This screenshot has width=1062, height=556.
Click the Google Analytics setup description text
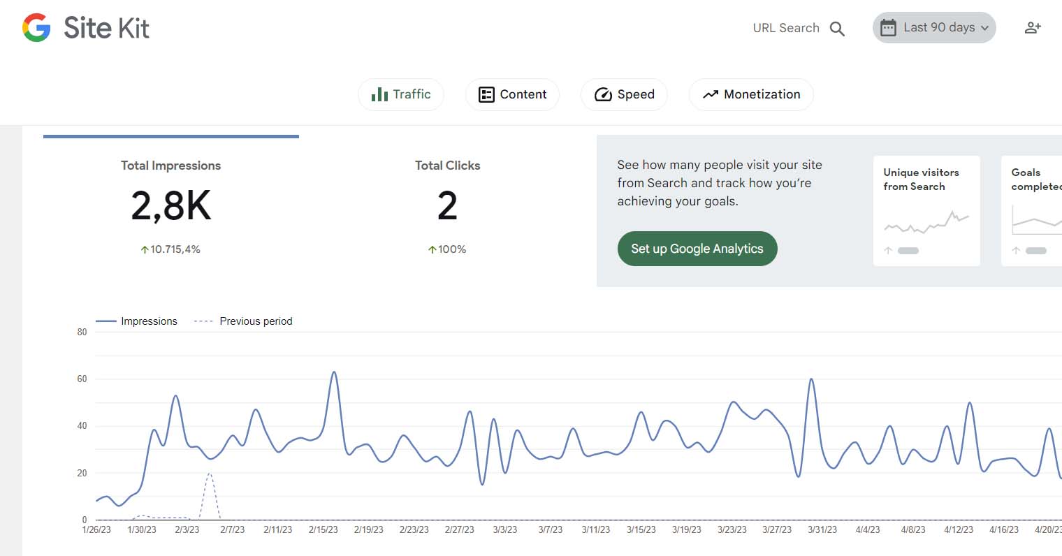coord(720,183)
